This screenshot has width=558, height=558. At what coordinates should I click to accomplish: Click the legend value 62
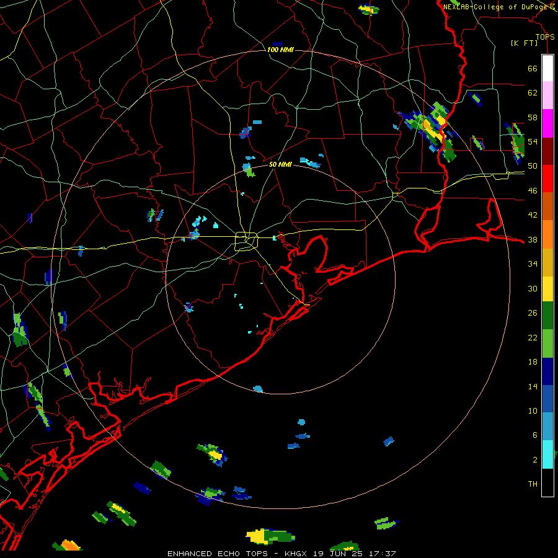click(533, 93)
